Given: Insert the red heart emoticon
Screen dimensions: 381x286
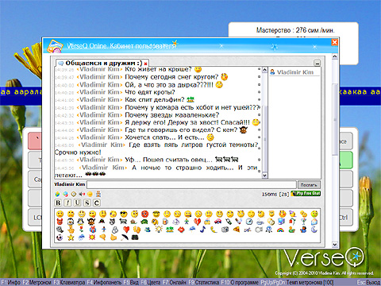Looking at the screenshot, I should 126,230.
